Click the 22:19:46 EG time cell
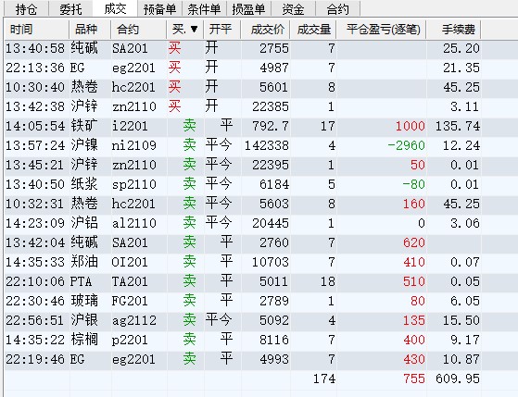This screenshot has height=397, width=518. (35, 359)
